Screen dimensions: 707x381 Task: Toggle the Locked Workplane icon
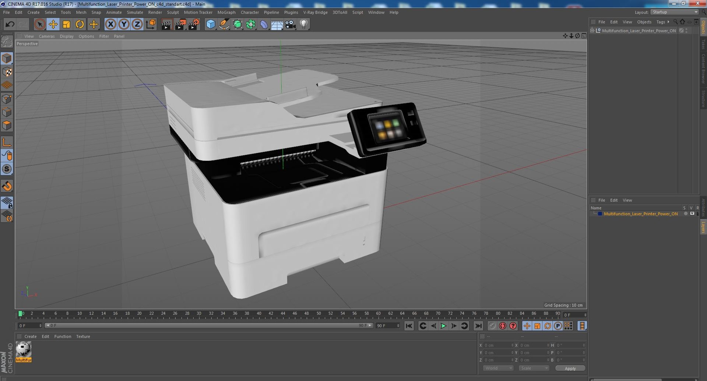7,202
